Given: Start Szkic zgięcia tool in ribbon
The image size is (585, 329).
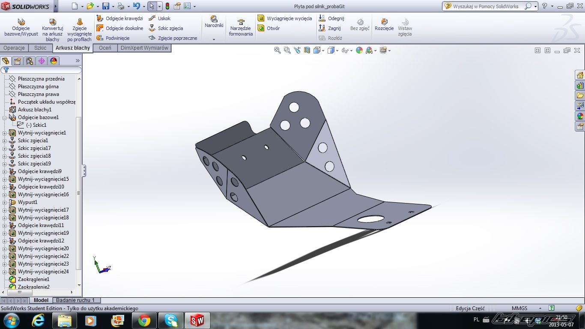Looking at the screenshot, I should pyautogui.click(x=166, y=28).
